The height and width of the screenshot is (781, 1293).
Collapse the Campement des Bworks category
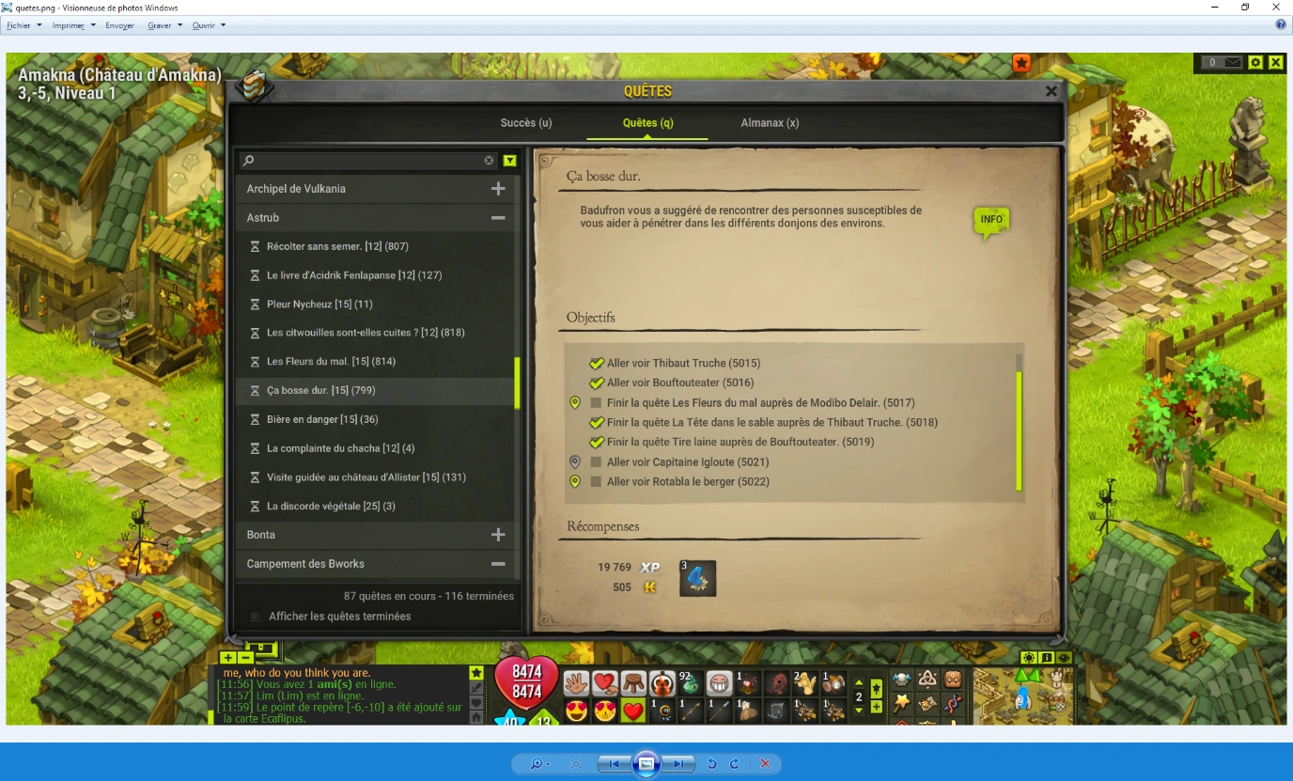(498, 564)
